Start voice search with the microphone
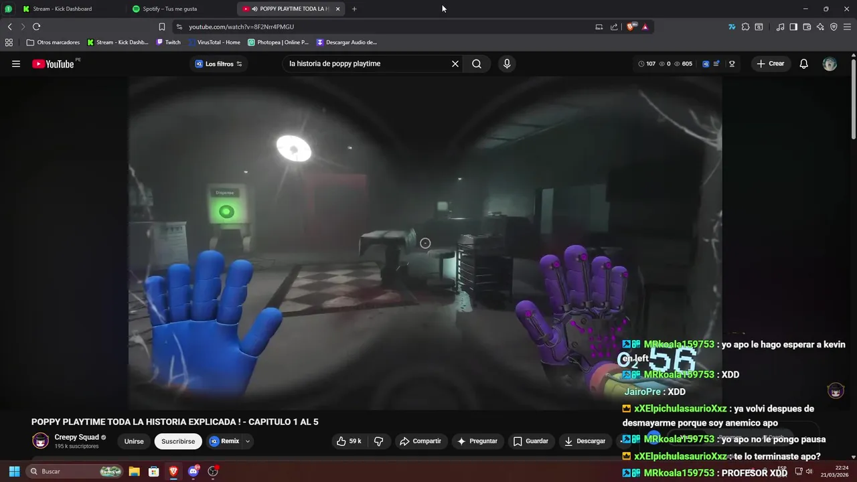Viewport: 857px width, 482px height. (507, 64)
